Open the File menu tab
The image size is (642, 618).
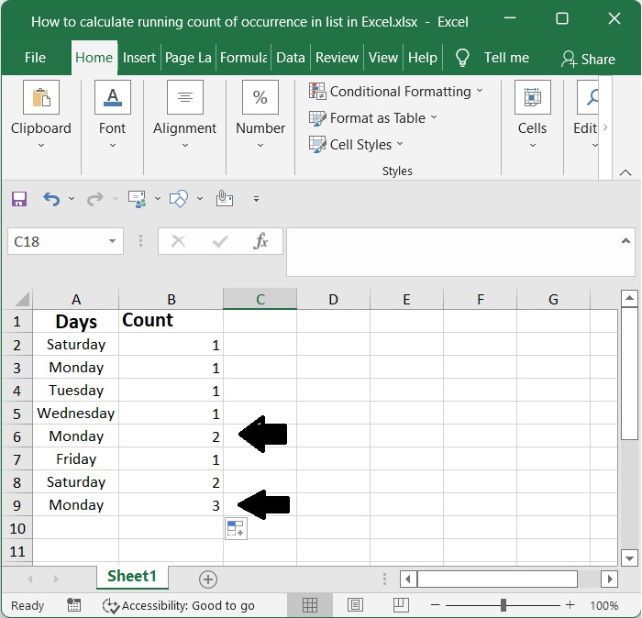click(x=35, y=57)
